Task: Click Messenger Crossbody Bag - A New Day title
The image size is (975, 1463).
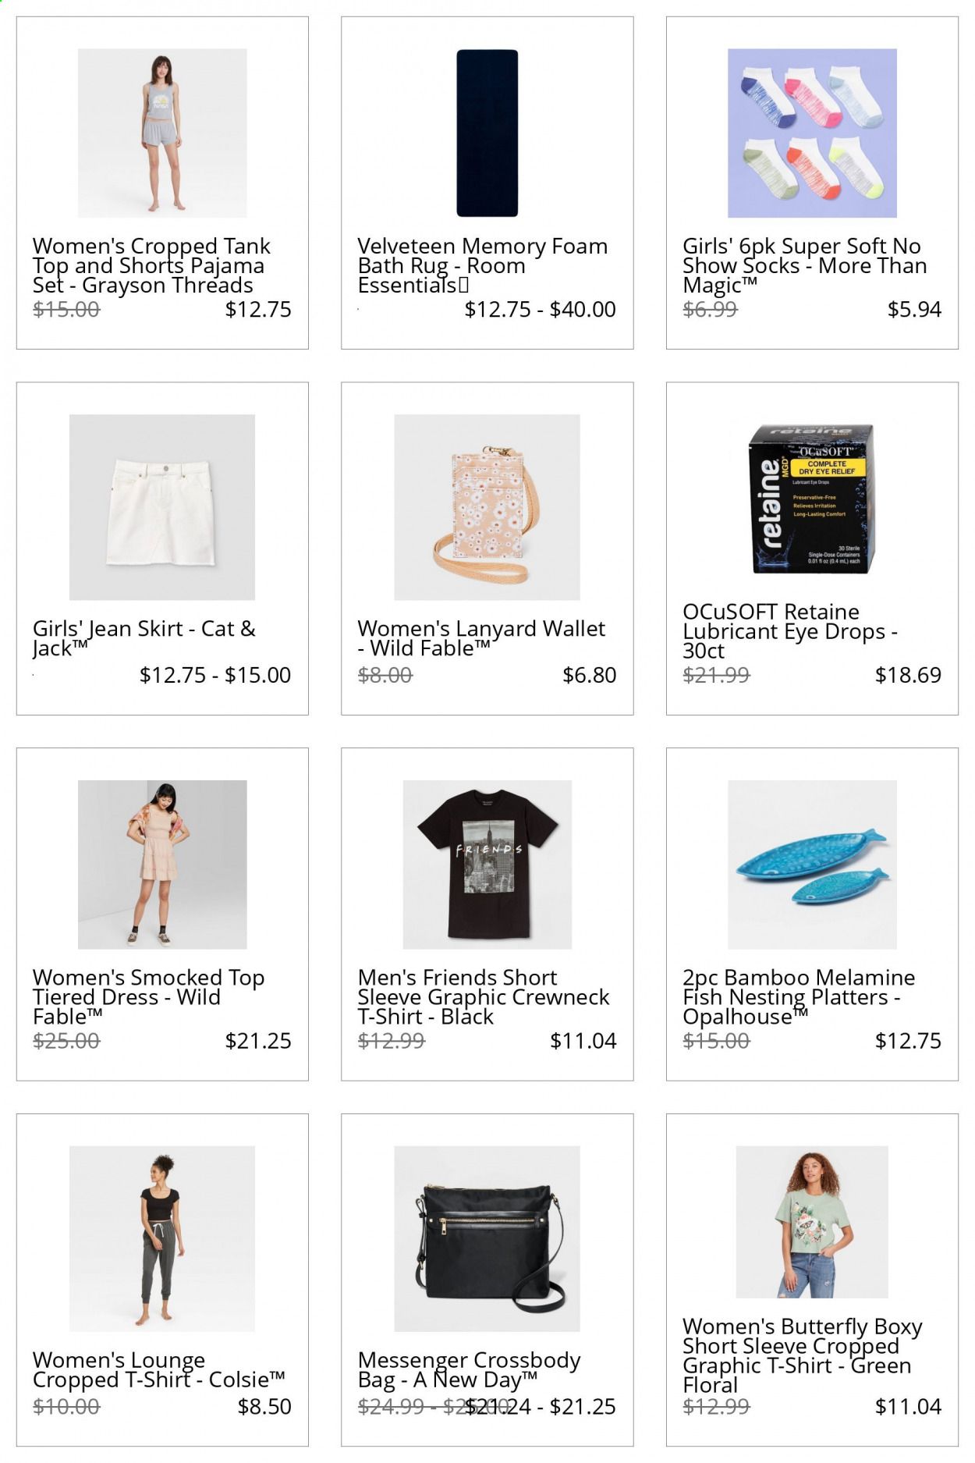Action: pos(469,1370)
